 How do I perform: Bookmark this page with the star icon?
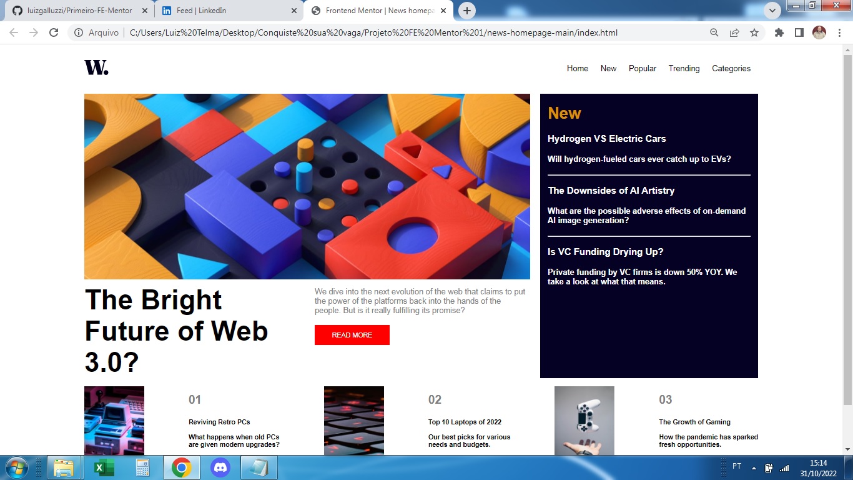(x=754, y=32)
